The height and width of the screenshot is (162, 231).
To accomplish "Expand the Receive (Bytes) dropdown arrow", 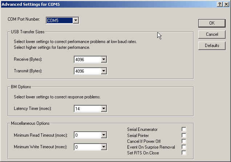I will (104, 59).
